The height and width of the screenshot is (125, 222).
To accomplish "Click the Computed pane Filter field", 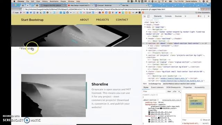I will 190,120.
